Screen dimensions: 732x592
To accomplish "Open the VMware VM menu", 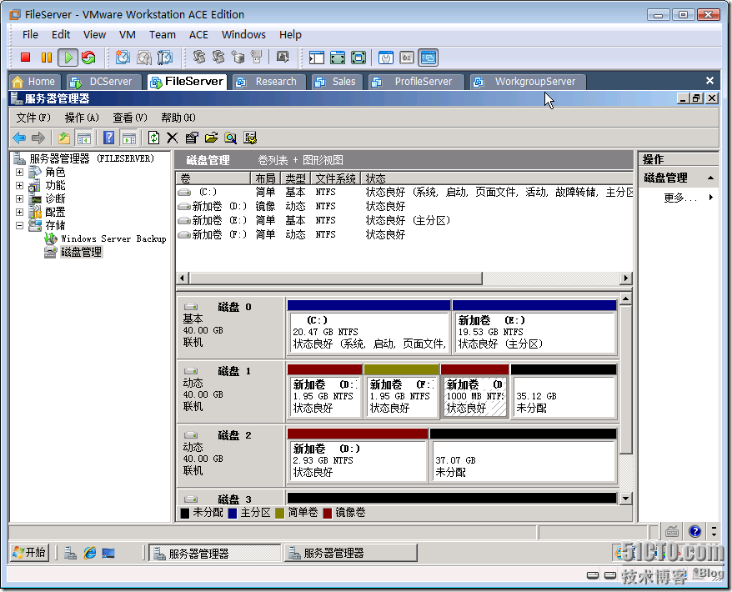I will click(128, 34).
